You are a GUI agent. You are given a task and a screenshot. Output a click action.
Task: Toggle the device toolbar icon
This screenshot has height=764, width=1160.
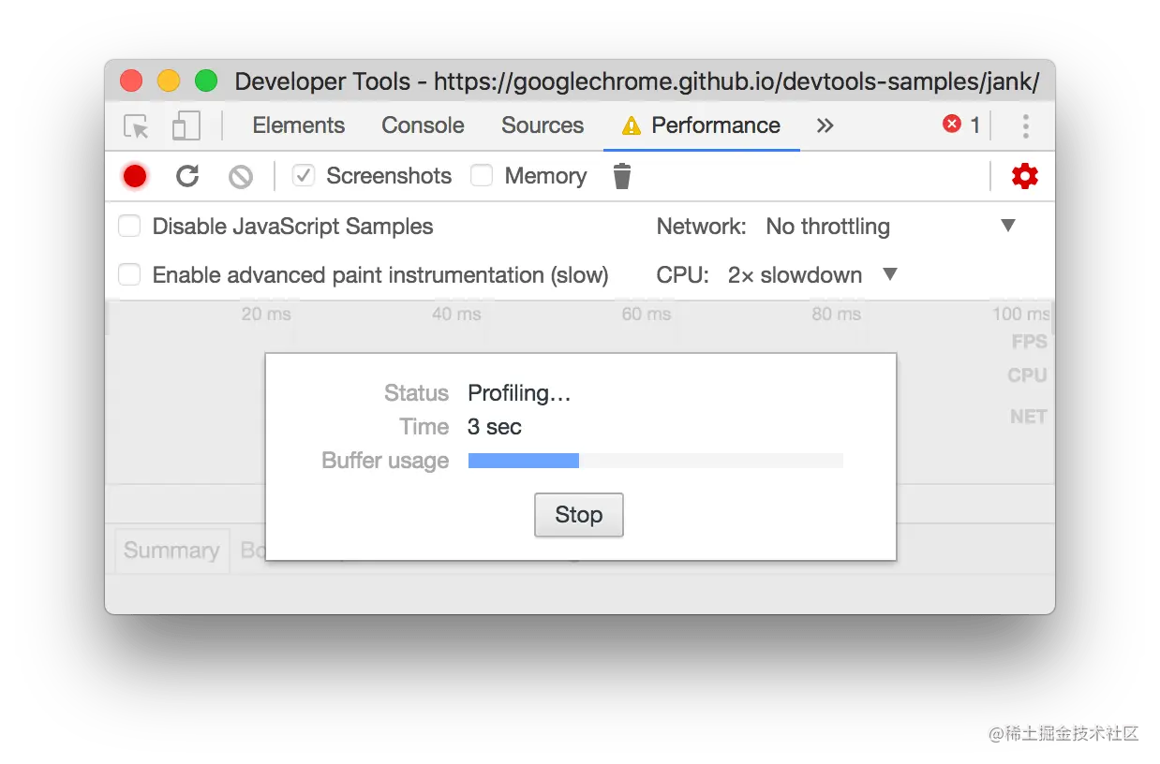click(x=186, y=126)
